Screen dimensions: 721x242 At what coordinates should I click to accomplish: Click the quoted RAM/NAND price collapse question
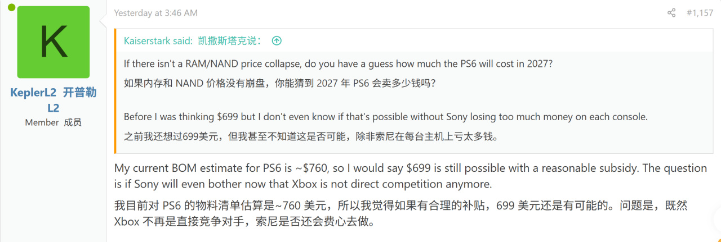click(x=338, y=64)
